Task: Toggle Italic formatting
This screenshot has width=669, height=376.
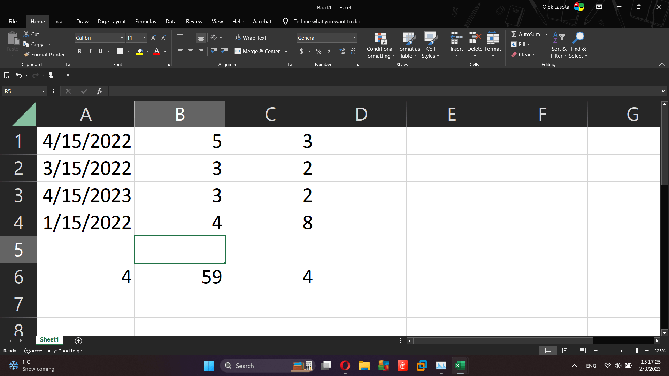Action: point(90,52)
